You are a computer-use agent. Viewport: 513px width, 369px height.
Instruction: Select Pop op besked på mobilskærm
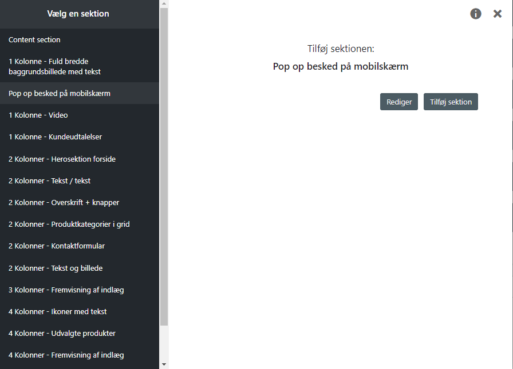(x=80, y=93)
